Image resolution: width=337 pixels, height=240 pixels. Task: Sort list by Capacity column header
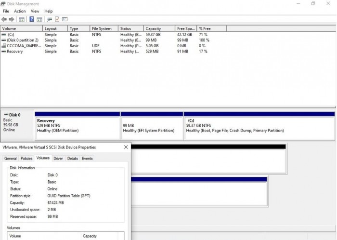pos(154,29)
